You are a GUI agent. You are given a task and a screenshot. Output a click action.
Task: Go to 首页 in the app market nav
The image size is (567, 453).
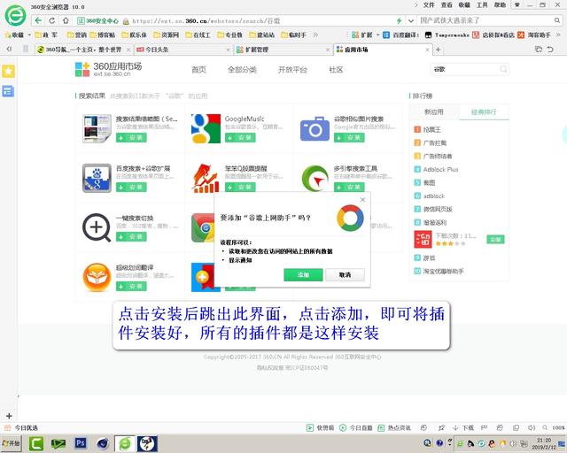pos(198,70)
